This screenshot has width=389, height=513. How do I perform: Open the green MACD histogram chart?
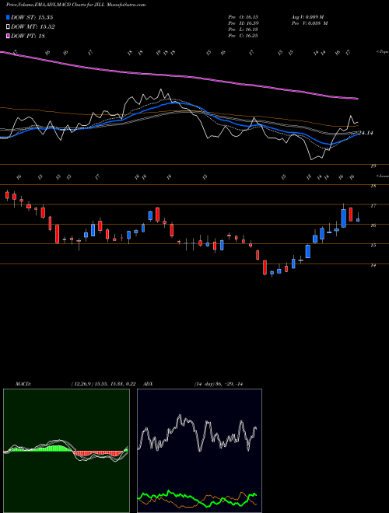coord(66,451)
